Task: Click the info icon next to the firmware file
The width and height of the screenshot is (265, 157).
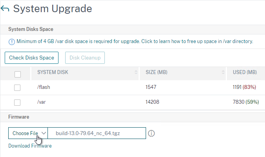Action: pos(151,134)
